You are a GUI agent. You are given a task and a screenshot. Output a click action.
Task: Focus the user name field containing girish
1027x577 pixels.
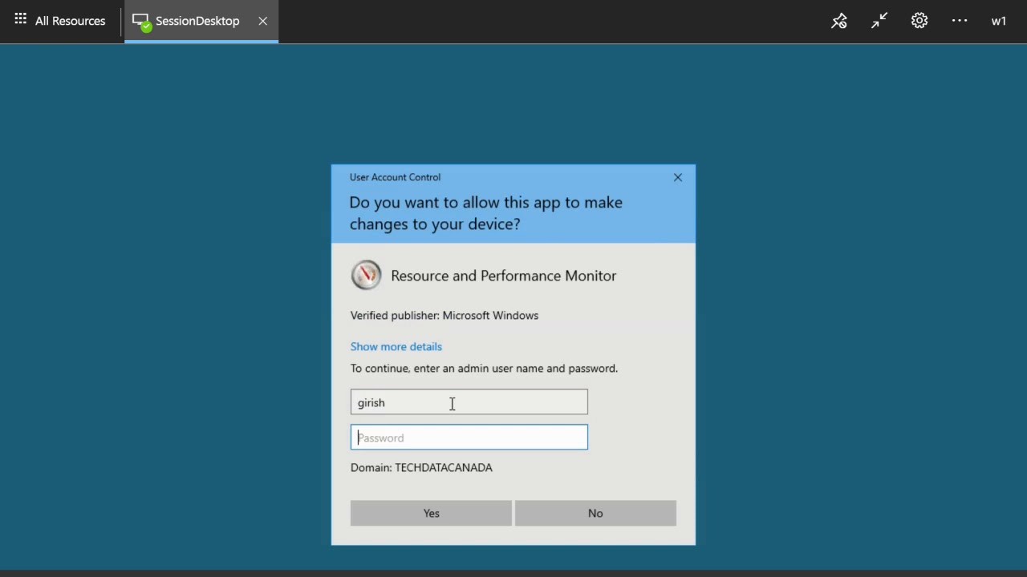coord(469,402)
